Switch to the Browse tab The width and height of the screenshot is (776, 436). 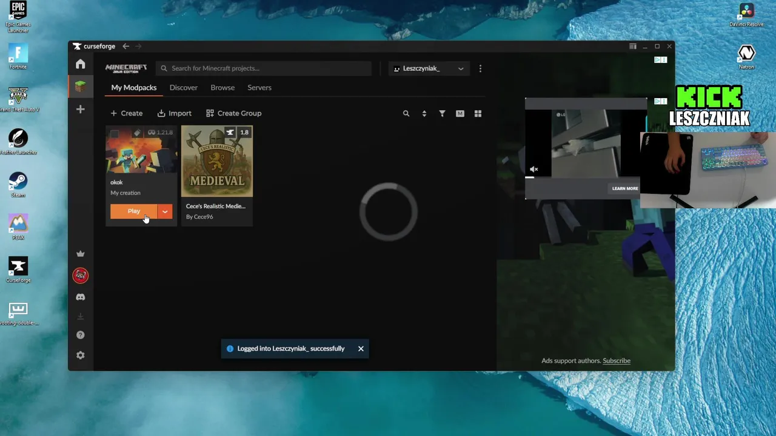[222, 88]
